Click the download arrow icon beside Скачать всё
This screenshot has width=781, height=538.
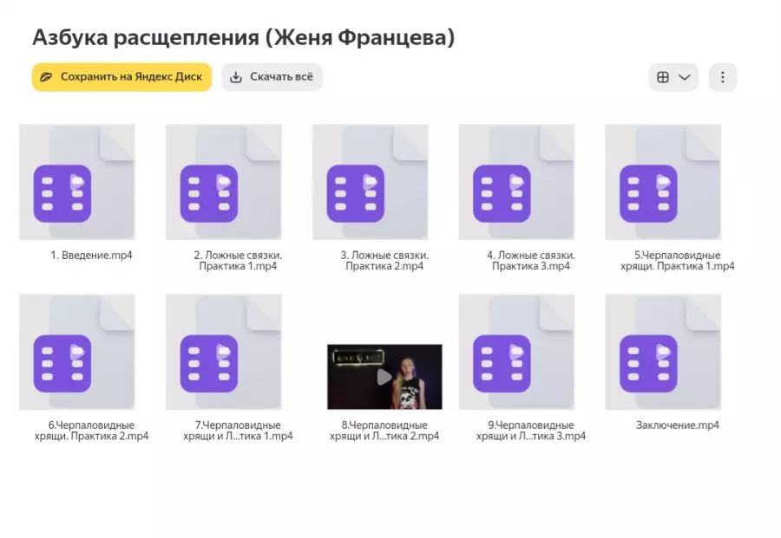coord(236,76)
